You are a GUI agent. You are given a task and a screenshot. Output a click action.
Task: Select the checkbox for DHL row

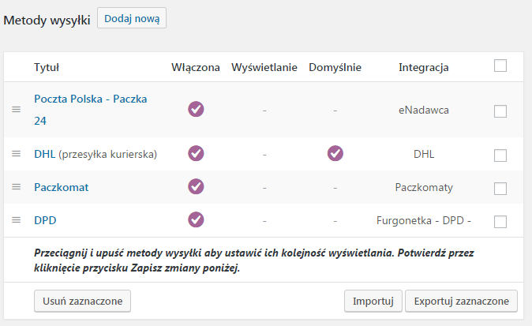[500, 156]
